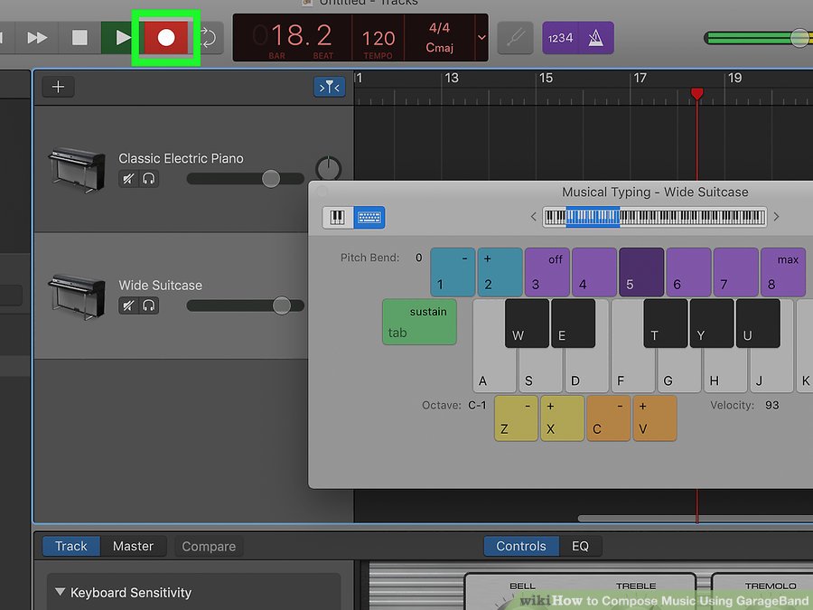This screenshot has width=813, height=610.
Task: Adjust the master volume slider knob
Action: coord(799,37)
